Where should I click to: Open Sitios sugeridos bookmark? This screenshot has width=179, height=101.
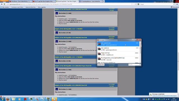(41, 7)
